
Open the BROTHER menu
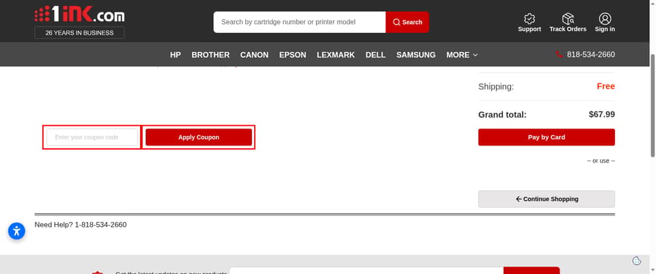tap(210, 55)
